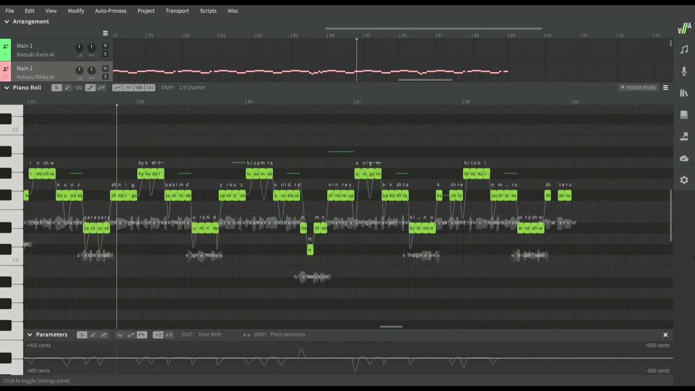Open the Project menu
695x391 pixels.
(x=146, y=11)
